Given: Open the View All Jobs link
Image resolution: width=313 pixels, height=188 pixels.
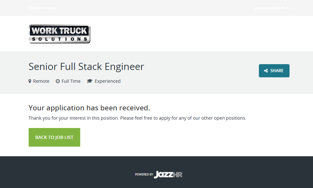Looking at the screenshot, I should tap(43, 8).
